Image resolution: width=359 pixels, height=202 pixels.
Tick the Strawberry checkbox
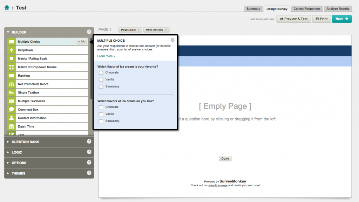[101, 121]
